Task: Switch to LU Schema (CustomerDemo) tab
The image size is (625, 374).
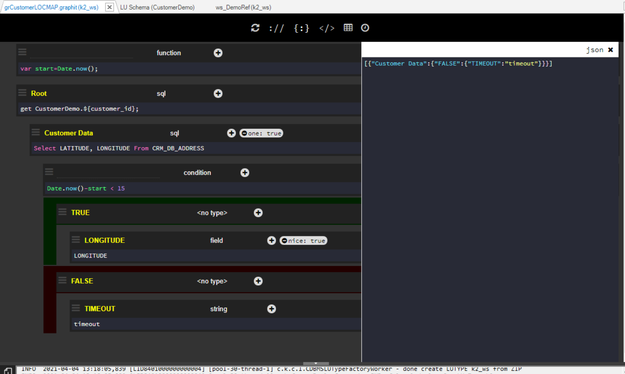Action: [x=157, y=7]
